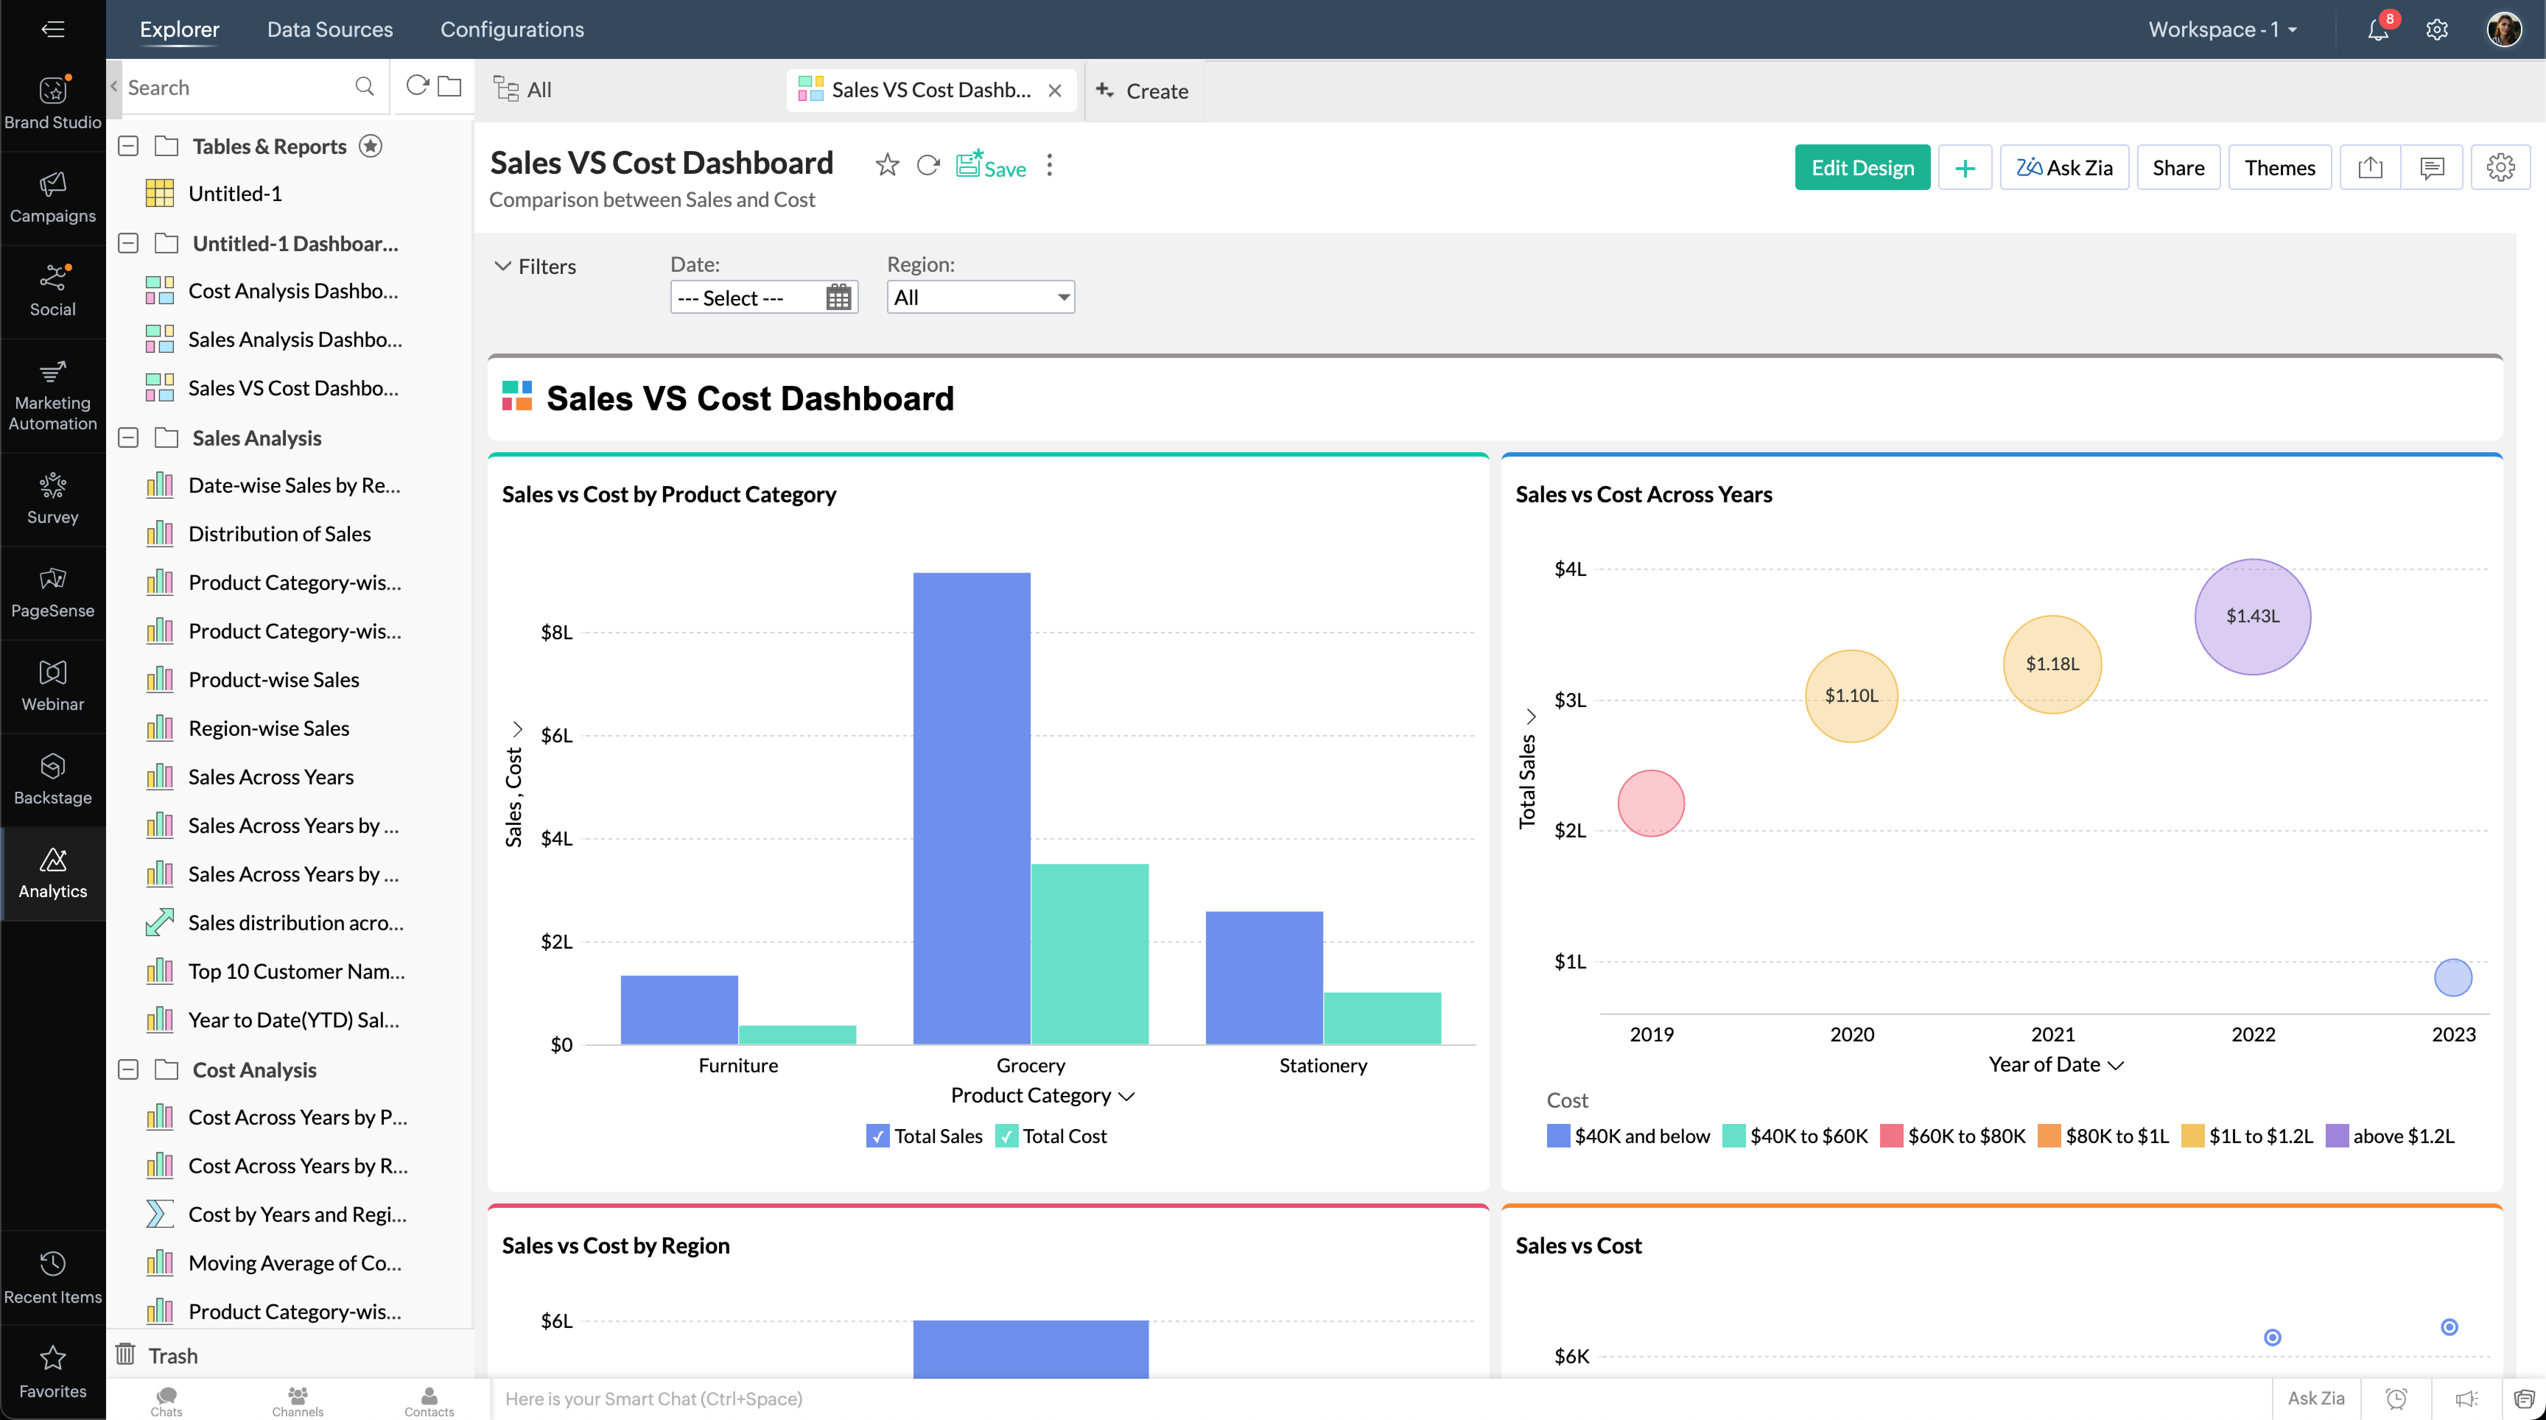This screenshot has width=2546, height=1420.
Task: Open the Configurations tab
Action: click(512, 29)
